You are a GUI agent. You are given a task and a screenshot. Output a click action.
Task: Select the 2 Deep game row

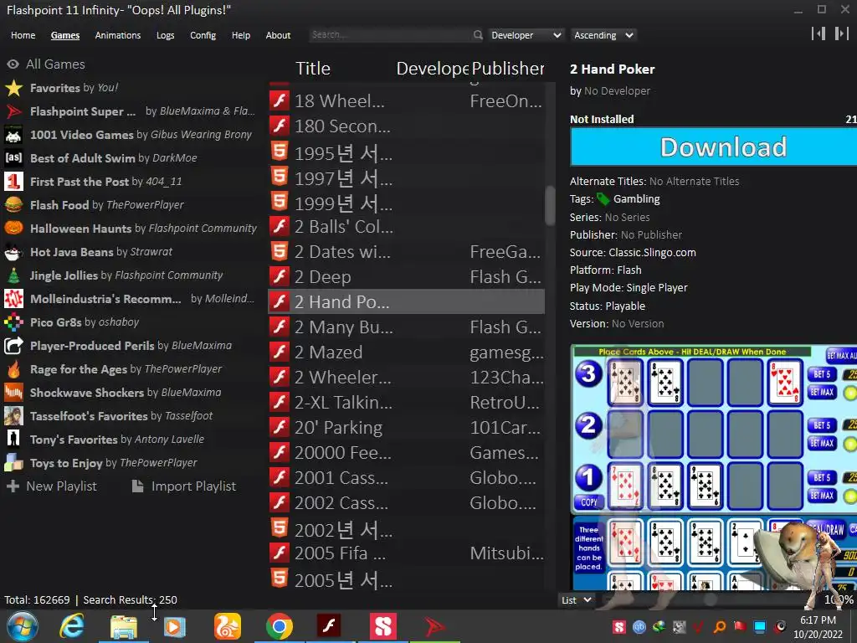[x=406, y=276]
